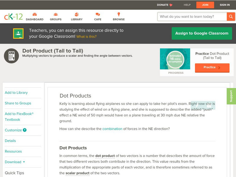The width and height of the screenshot is (236, 177).
Task: Focus the 'What do you want to learn today?' field
Action: pyautogui.click(x=192, y=17)
